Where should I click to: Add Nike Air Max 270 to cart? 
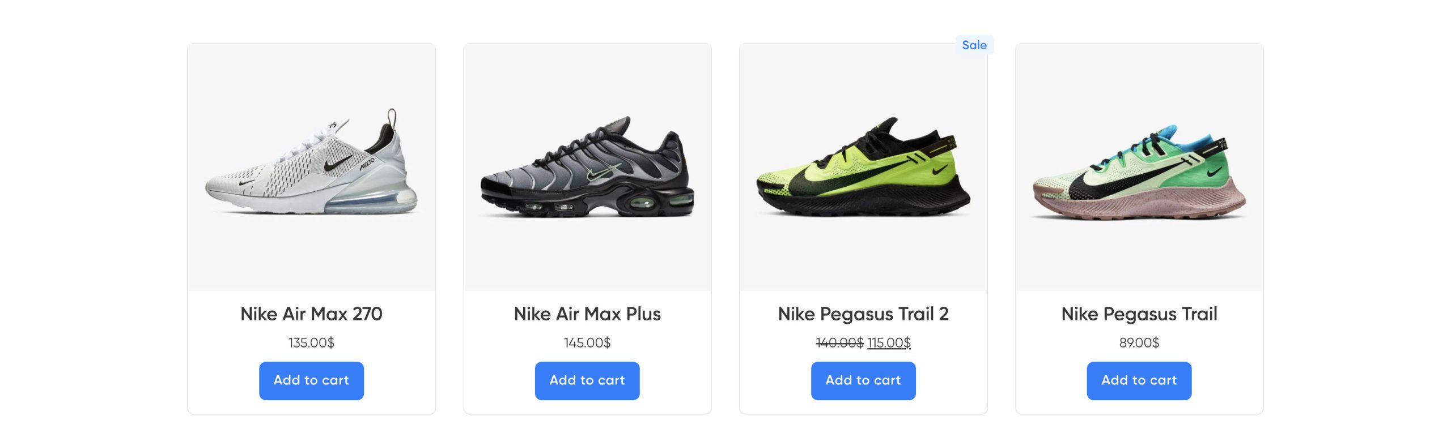click(x=311, y=380)
